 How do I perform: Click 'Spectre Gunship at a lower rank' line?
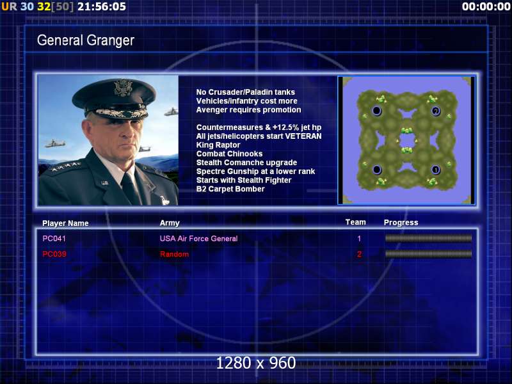(x=255, y=172)
